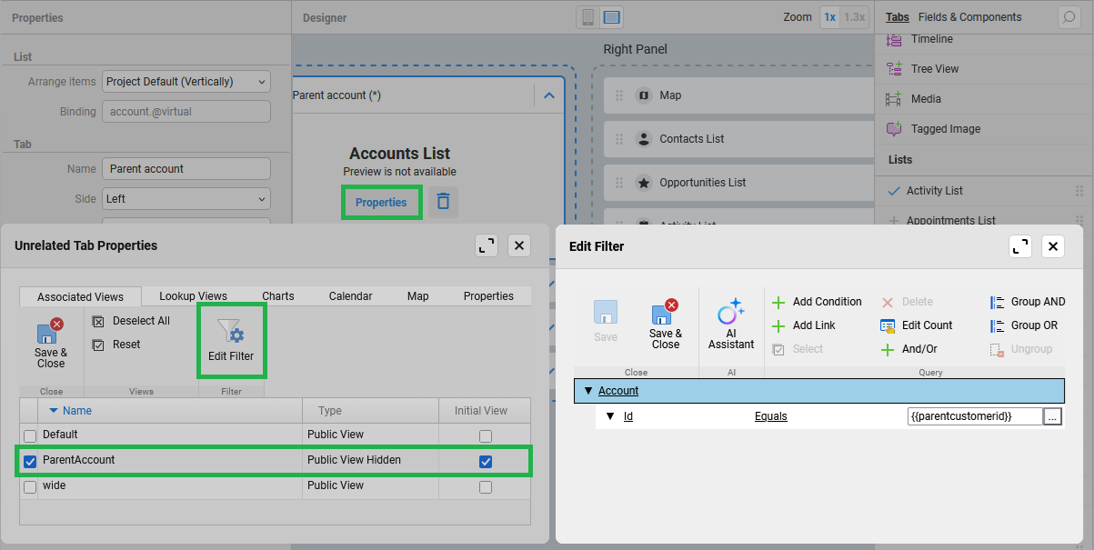The image size is (1094, 550).
Task: Click the Edit Count icon
Action: [x=888, y=325]
